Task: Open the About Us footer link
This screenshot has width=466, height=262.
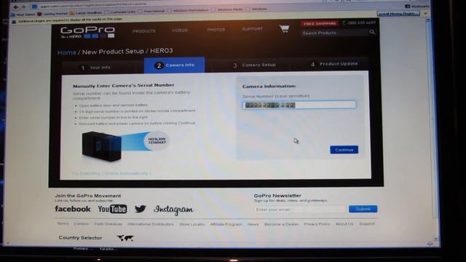Action: [344, 224]
